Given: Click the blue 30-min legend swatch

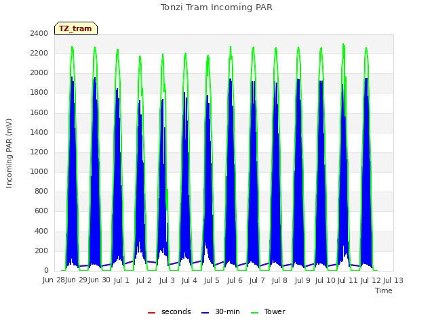Looking at the screenshot, I should (205, 313).
